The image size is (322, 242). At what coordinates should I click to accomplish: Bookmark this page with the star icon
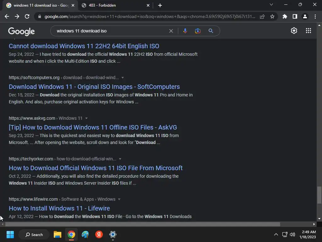[x=272, y=16]
